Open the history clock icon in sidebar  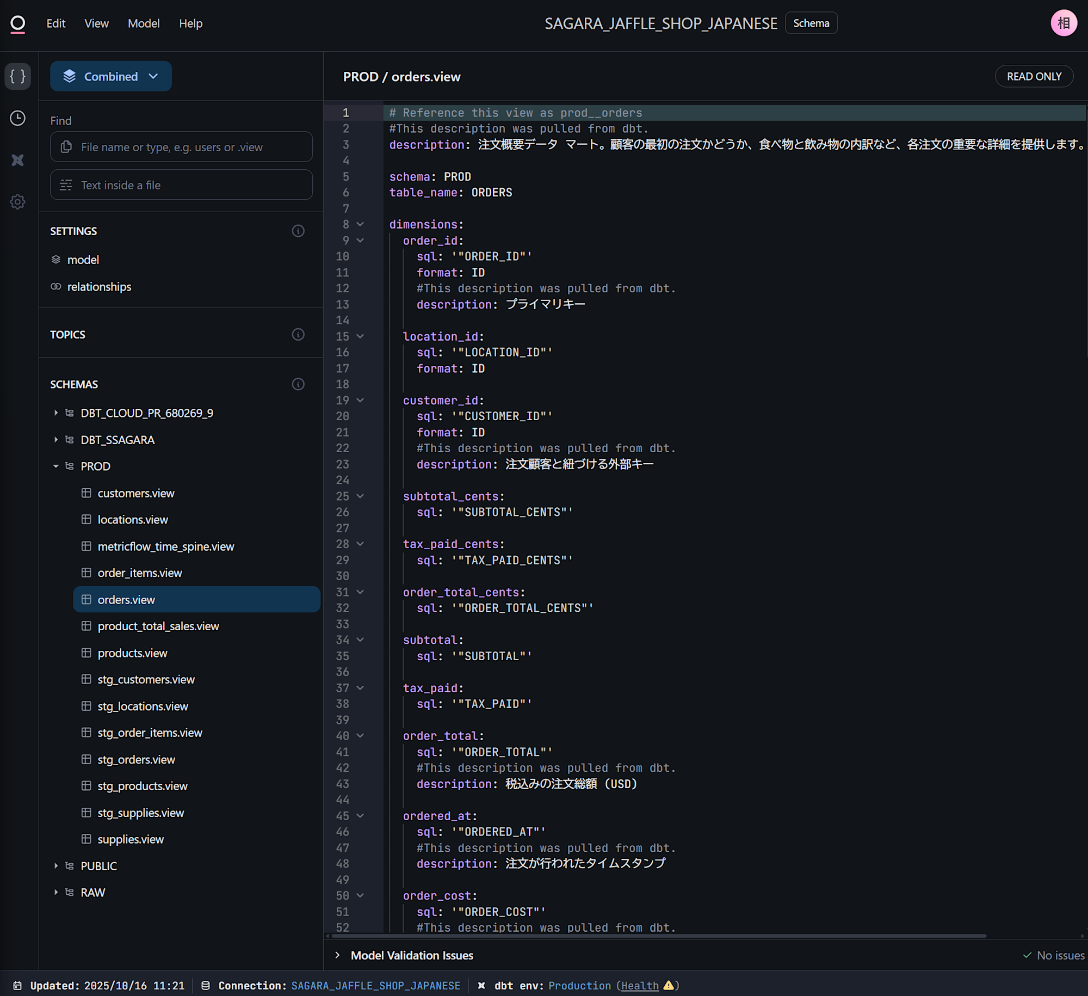[17, 118]
